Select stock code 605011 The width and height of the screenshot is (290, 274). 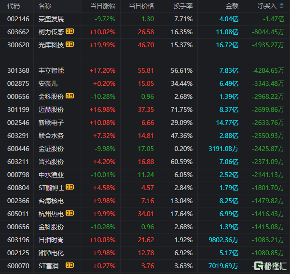(x=18, y=214)
